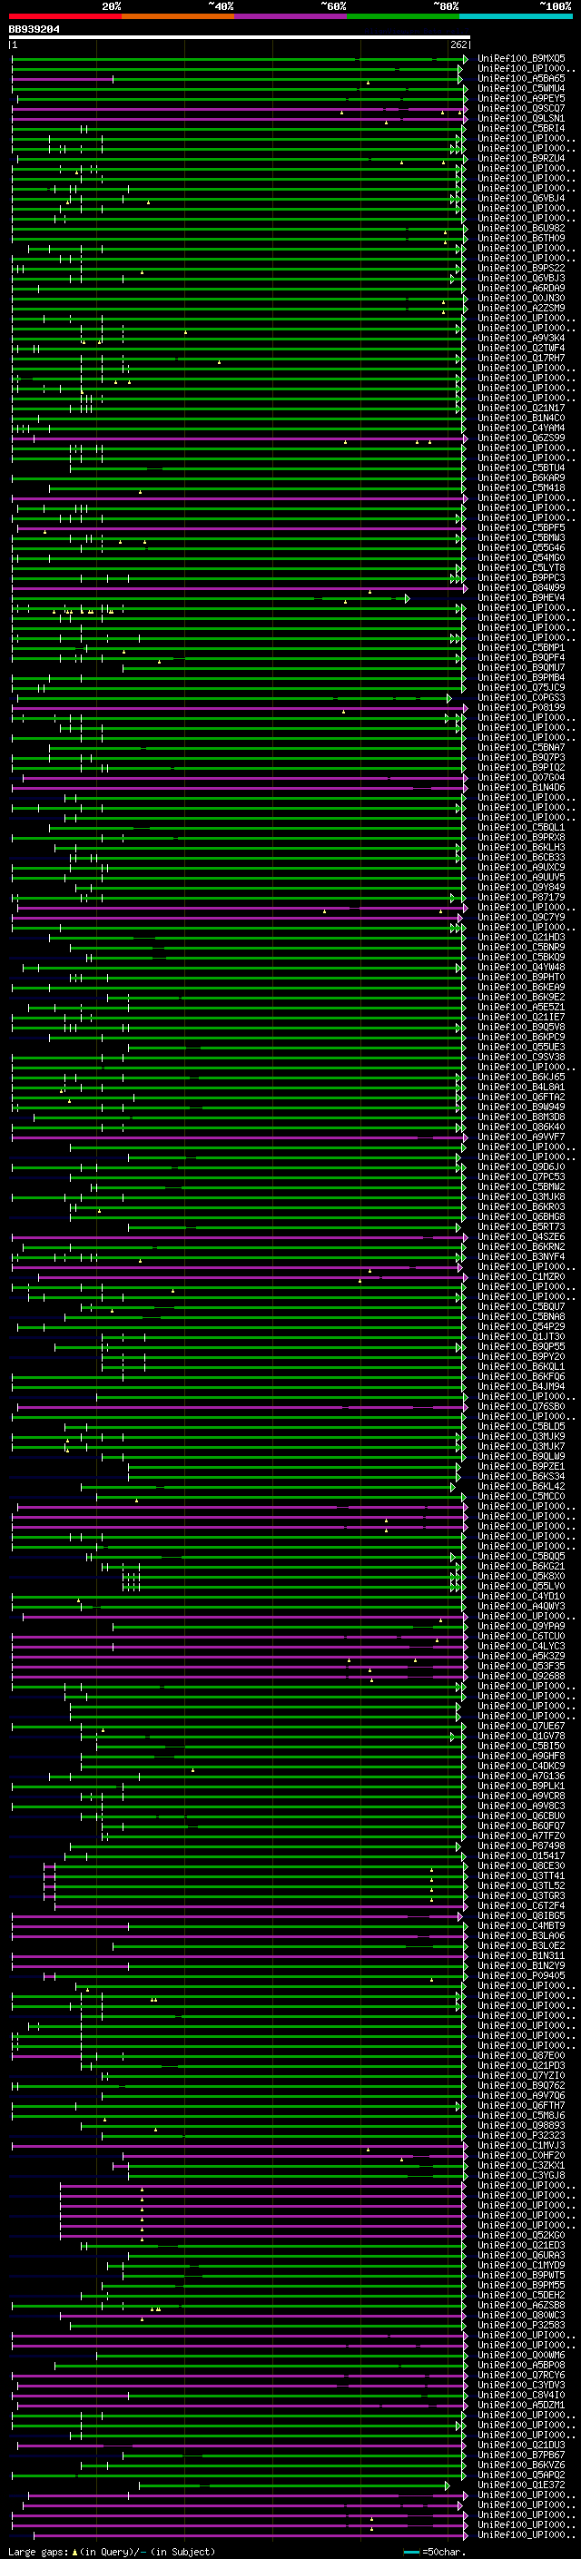This screenshot has width=581, height=2559.
Task: Select the UniRef100_Q55G46 label
Action: pyautogui.click(x=521, y=547)
